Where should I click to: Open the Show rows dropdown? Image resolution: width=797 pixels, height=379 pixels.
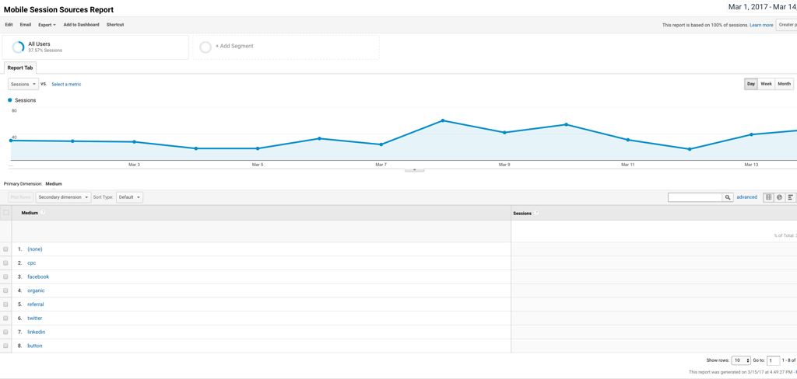click(741, 360)
